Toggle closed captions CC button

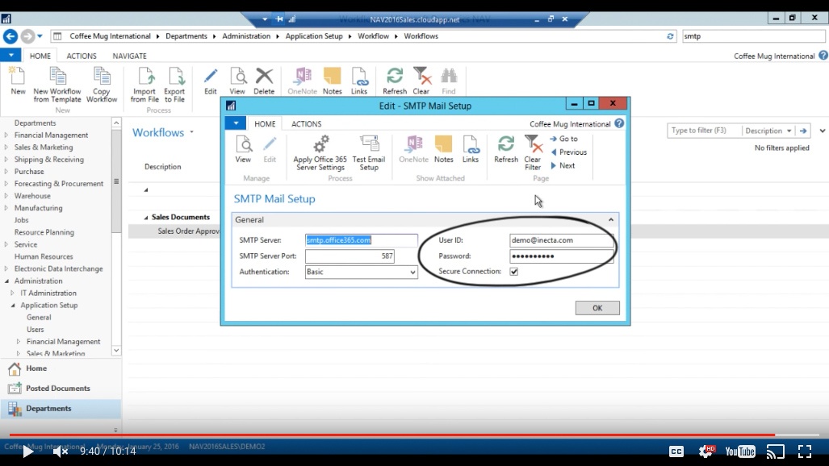(676, 451)
